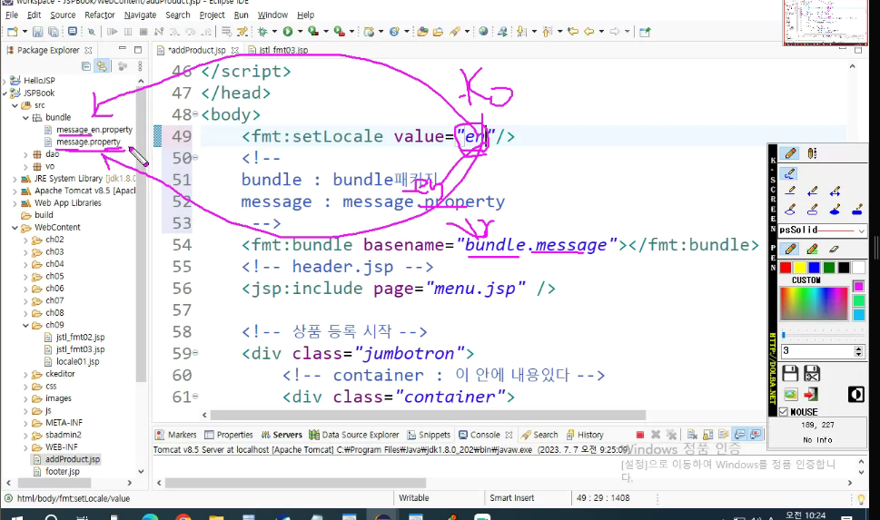Image resolution: width=880 pixels, height=520 pixels.
Task: Toggle pencil draw mode at top of pen panel
Action: point(790,153)
